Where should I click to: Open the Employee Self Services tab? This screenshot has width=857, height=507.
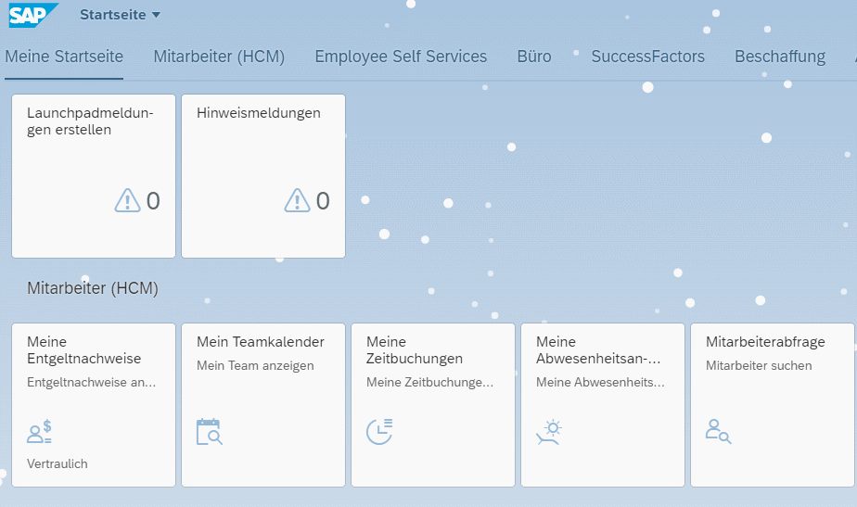pos(401,57)
